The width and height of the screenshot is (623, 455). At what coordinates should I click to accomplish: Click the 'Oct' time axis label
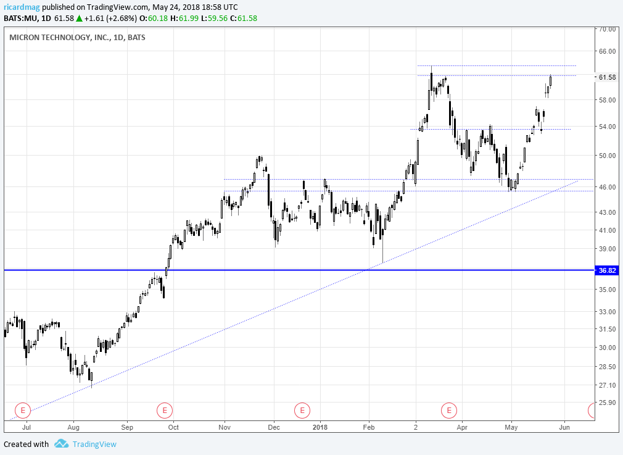click(x=173, y=427)
